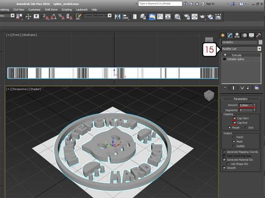Toggle the Cap End checkbox
The height and width of the screenshot is (198, 265).
point(234,123)
